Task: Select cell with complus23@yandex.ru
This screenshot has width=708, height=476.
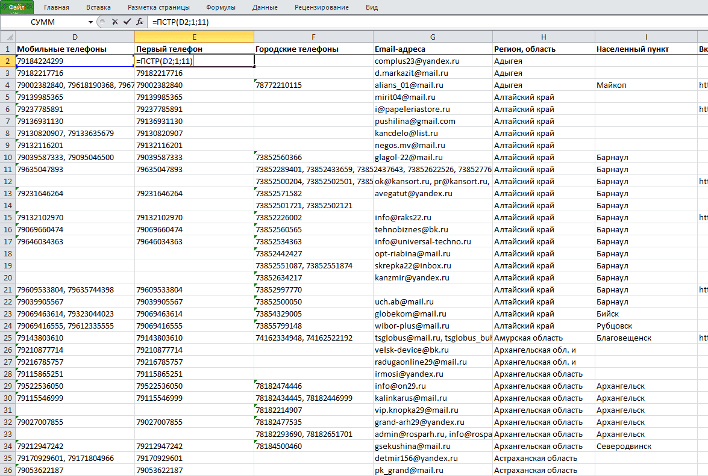Action: [433, 61]
